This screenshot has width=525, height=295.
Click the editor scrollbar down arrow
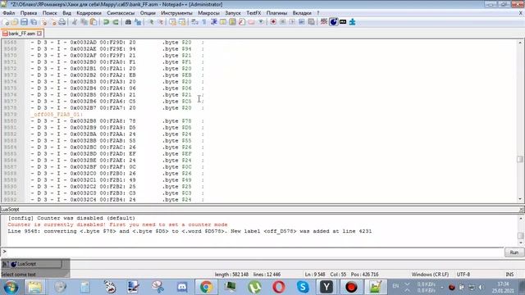(520, 199)
